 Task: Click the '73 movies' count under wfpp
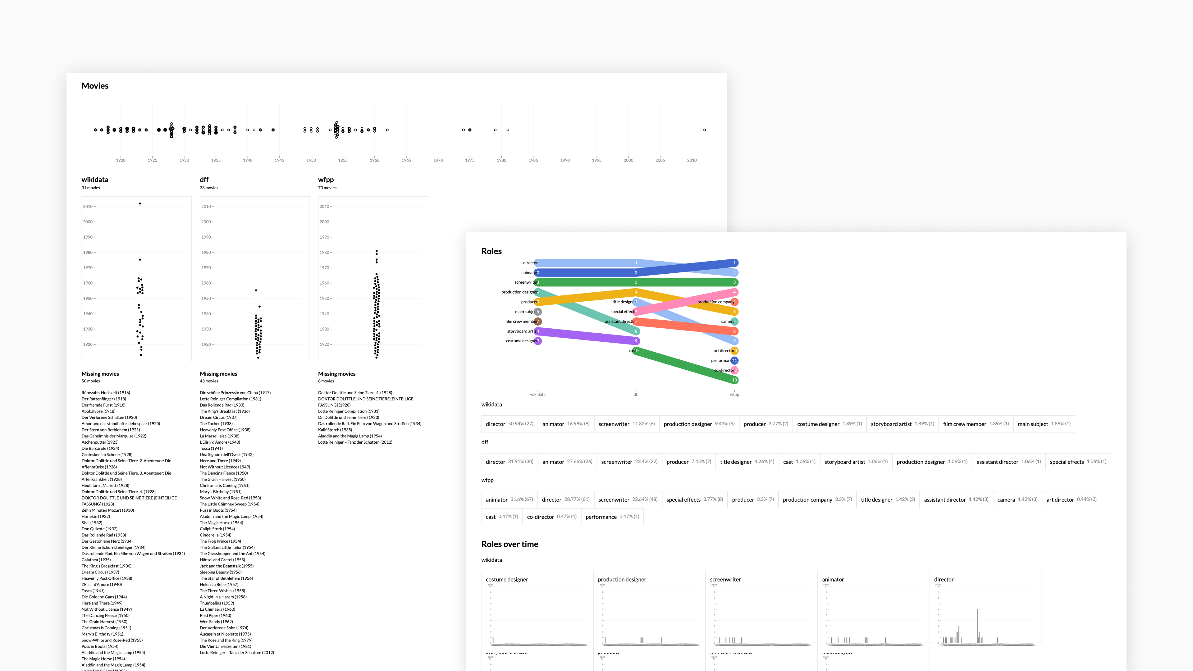tap(327, 188)
